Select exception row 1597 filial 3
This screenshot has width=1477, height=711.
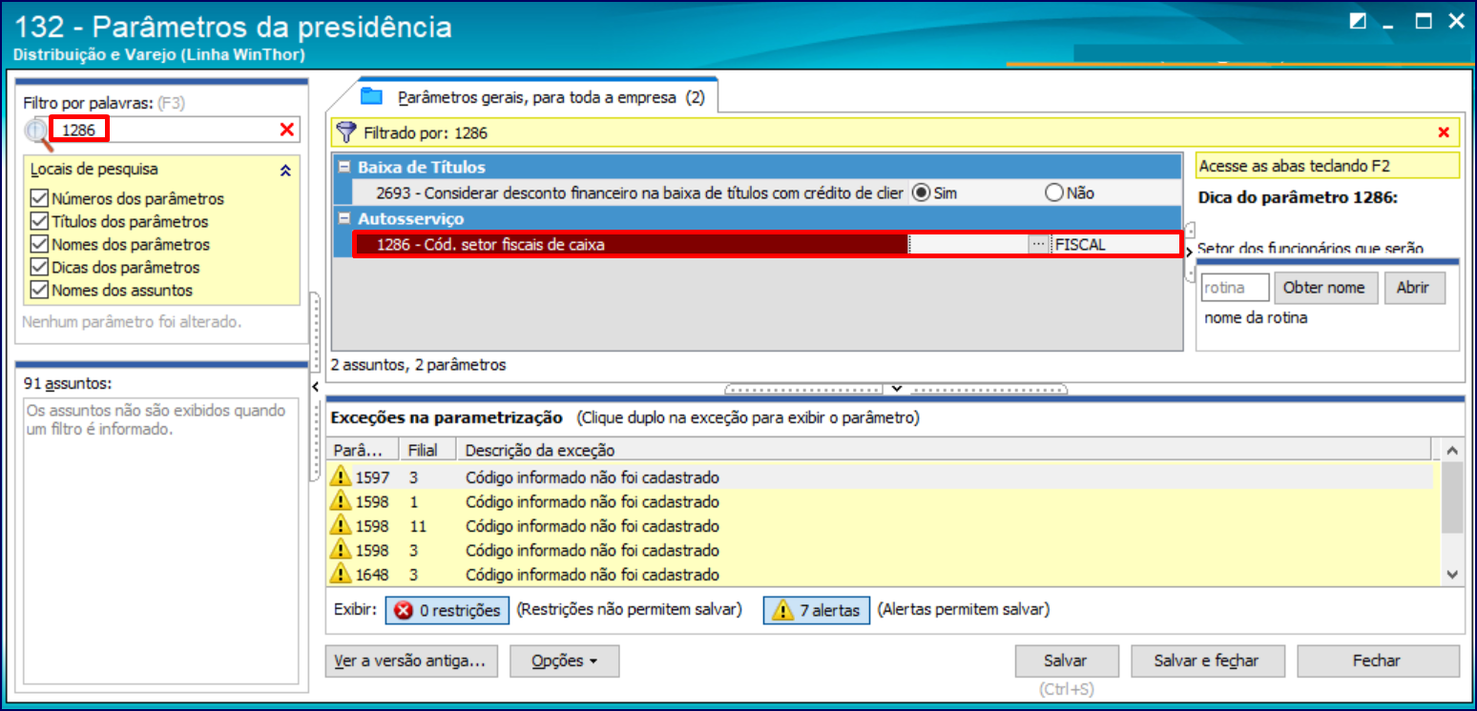click(881, 477)
